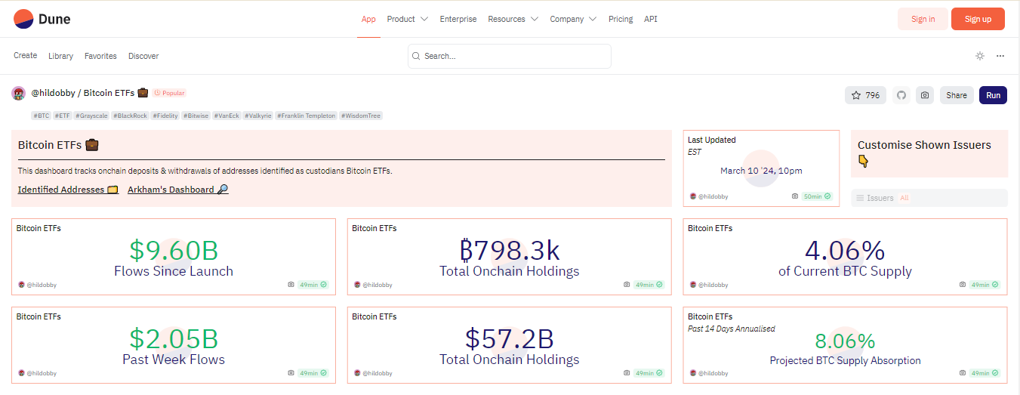Click the Dune logo icon

click(x=23, y=19)
